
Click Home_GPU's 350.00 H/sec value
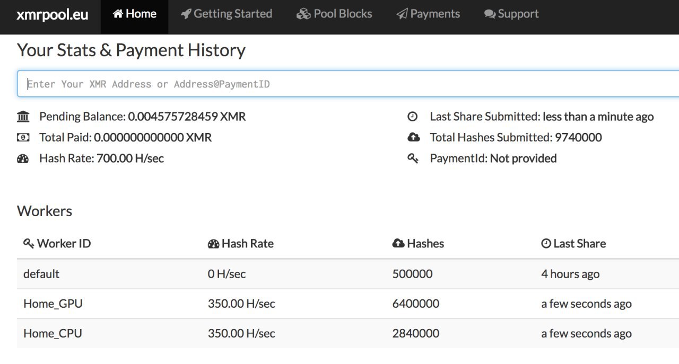[x=241, y=304]
